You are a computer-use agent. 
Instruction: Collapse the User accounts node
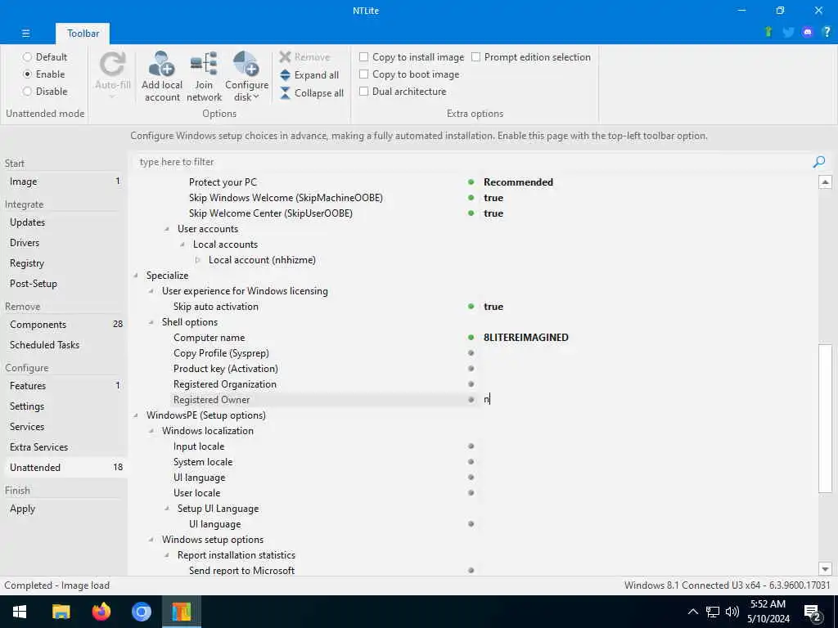[167, 229]
